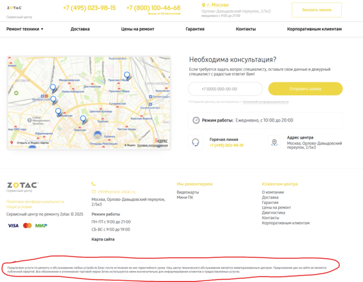Open the О компании footer link

pyautogui.click(x=273, y=192)
